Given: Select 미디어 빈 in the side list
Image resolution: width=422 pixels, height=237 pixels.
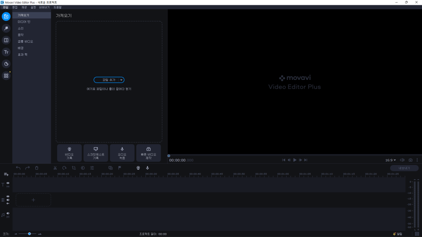Looking at the screenshot, I should [x=32, y=22].
